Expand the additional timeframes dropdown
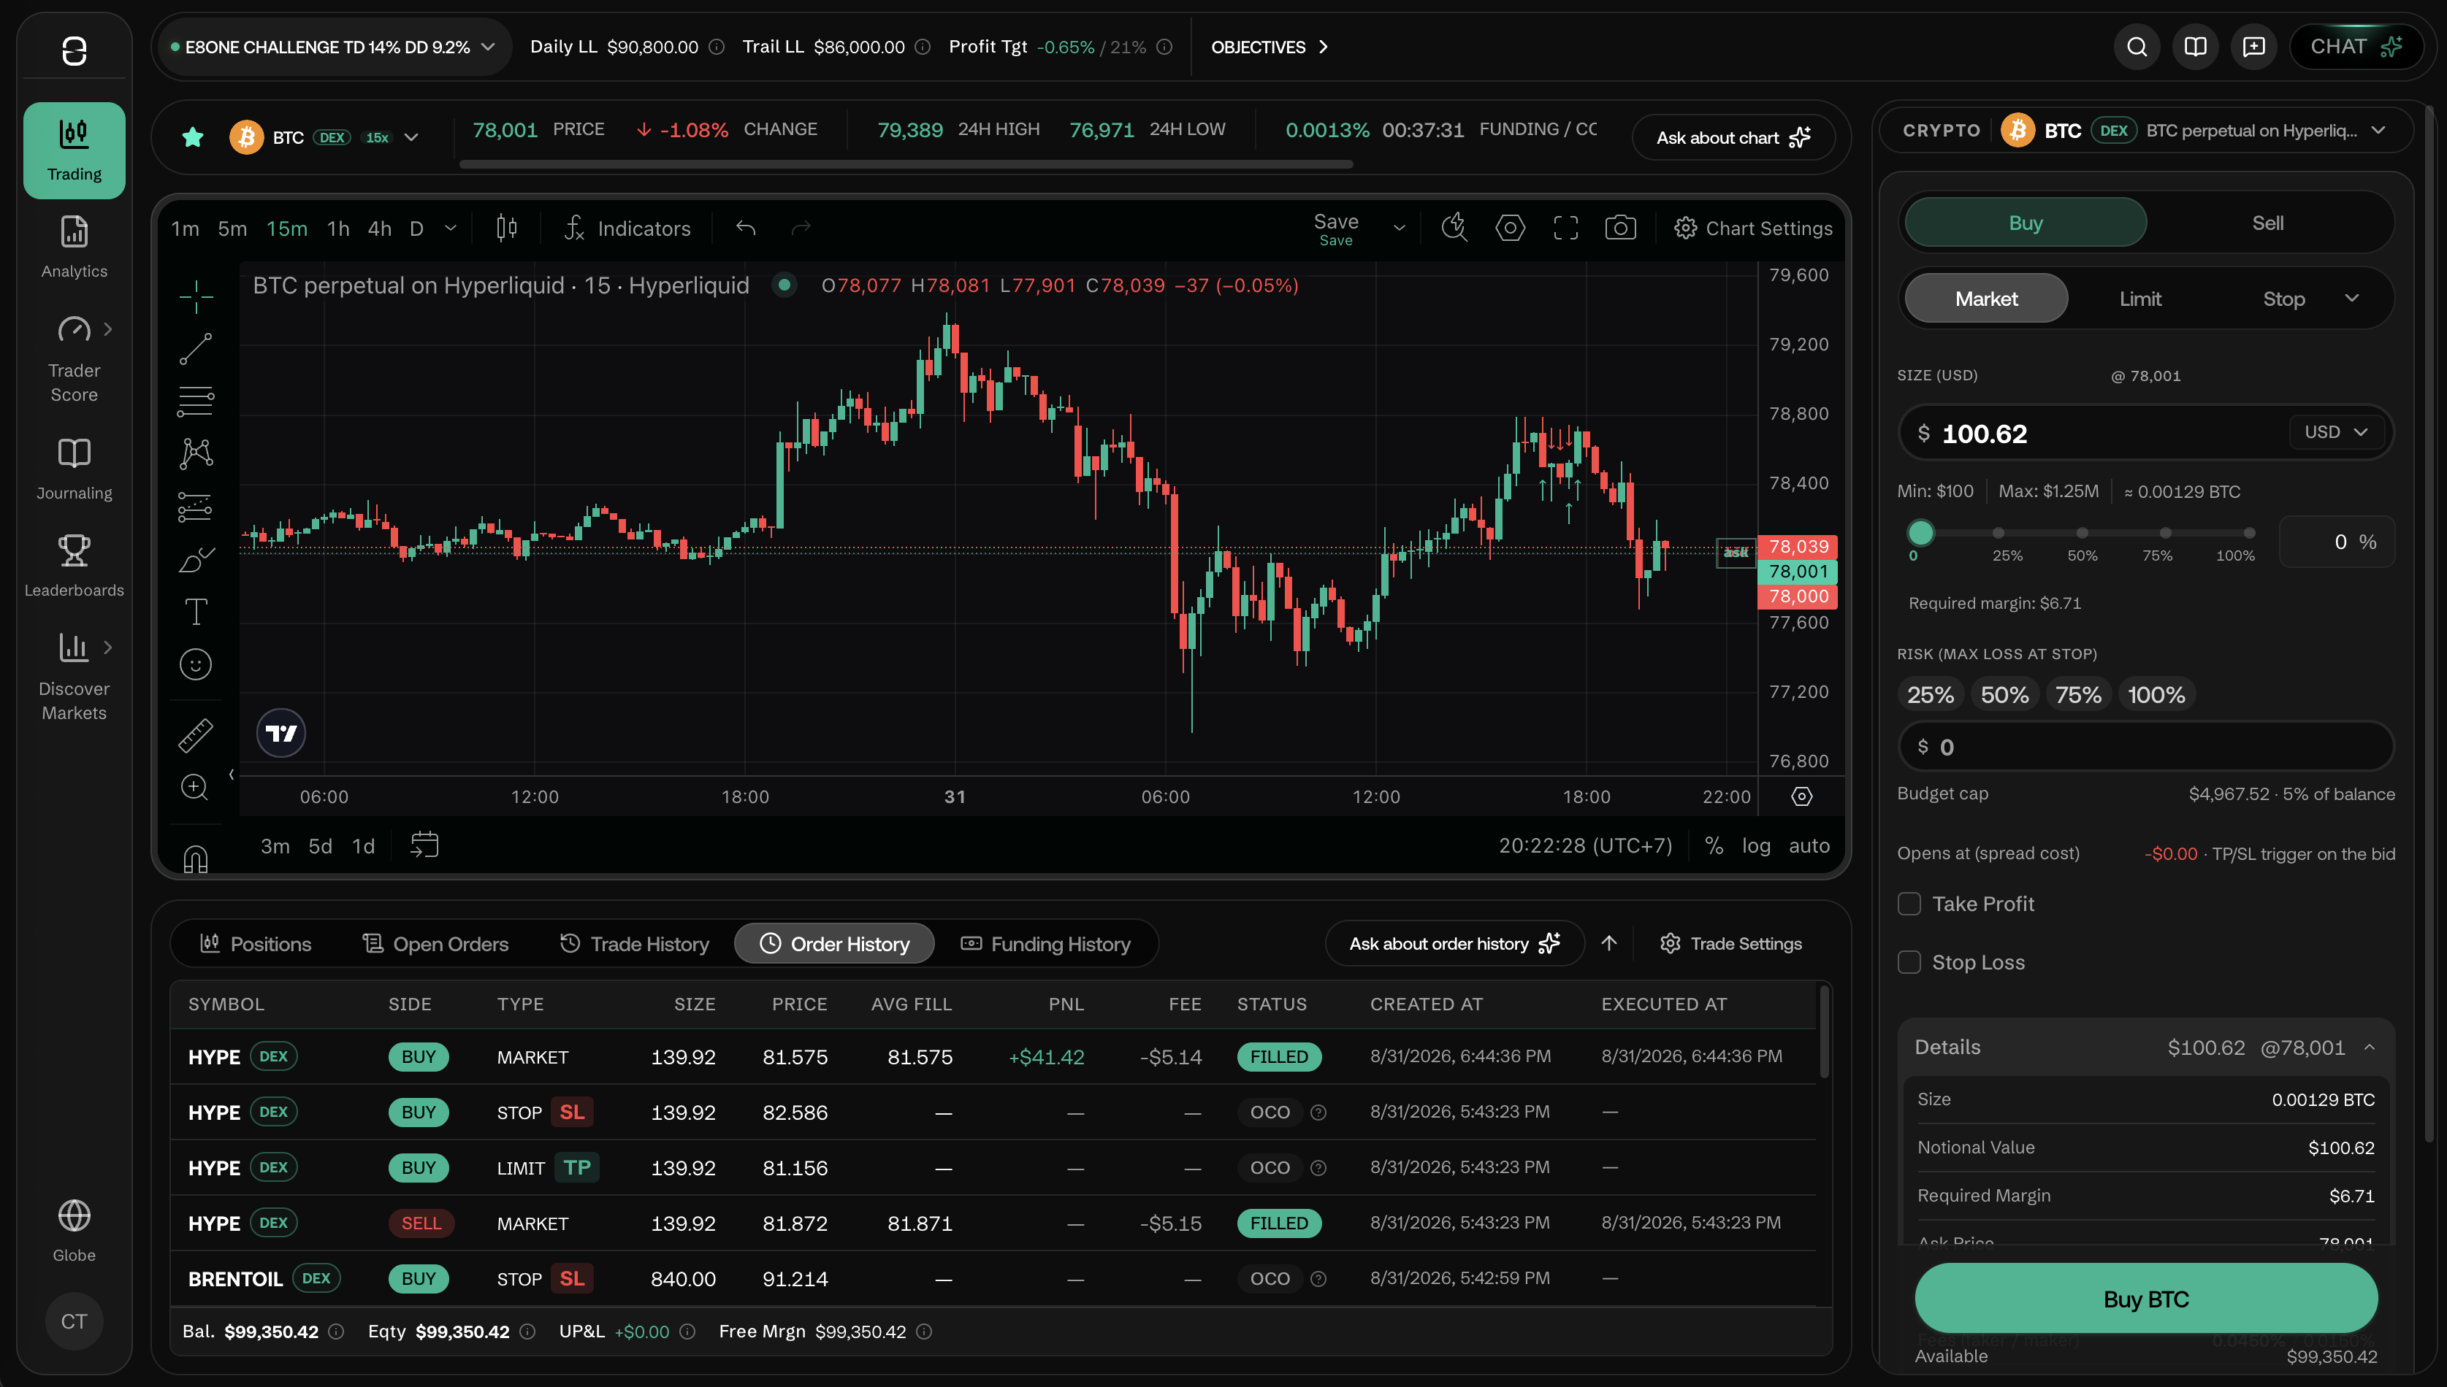Viewport: 2447px width, 1387px height. click(x=451, y=228)
